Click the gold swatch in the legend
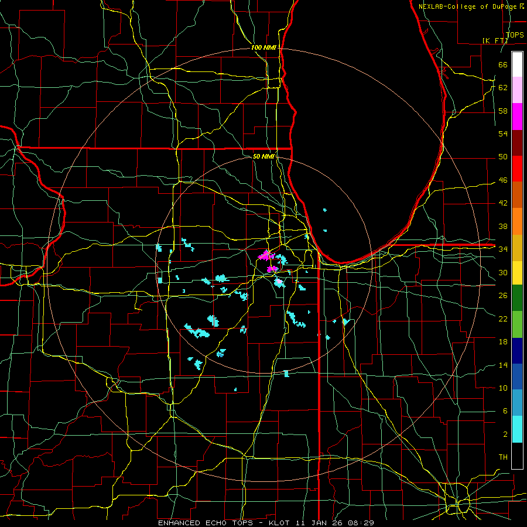This screenshot has width=527, height=527. (517, 248)
